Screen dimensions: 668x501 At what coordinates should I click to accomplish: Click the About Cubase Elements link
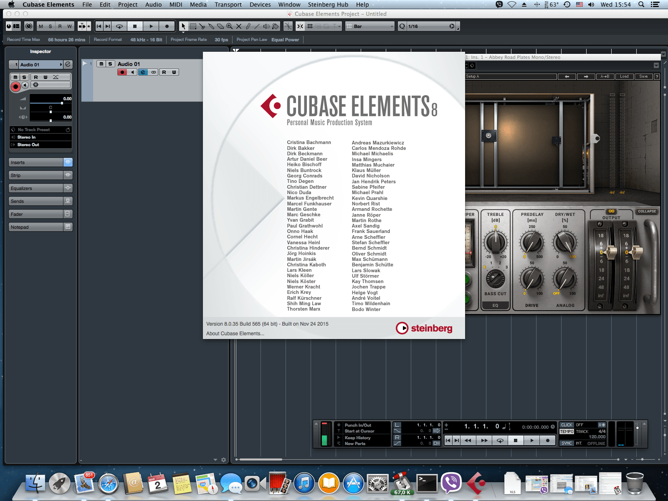click(235, 334)
